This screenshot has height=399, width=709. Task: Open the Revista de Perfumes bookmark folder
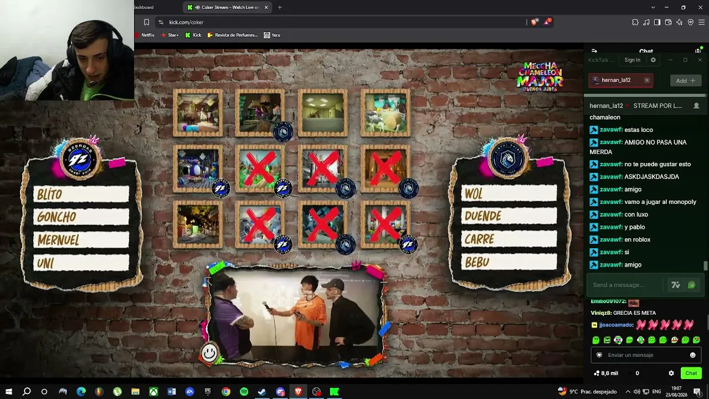(233, 35)
